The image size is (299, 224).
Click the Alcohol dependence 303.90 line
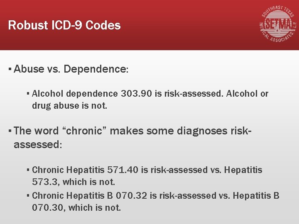click(x=150, y=93)
